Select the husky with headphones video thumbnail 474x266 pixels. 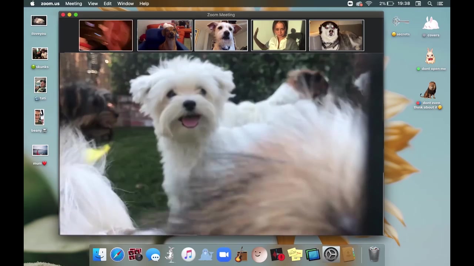tap(336, 35)
